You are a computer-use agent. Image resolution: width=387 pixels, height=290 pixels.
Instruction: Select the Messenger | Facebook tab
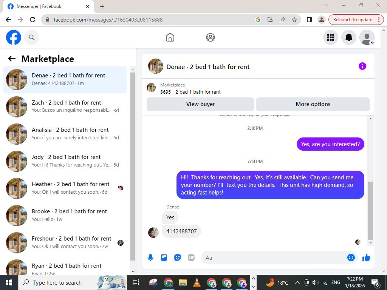[48, 6]
